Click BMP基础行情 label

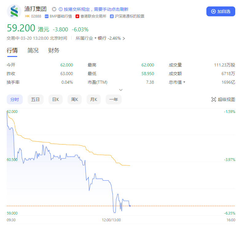[61, 16]
